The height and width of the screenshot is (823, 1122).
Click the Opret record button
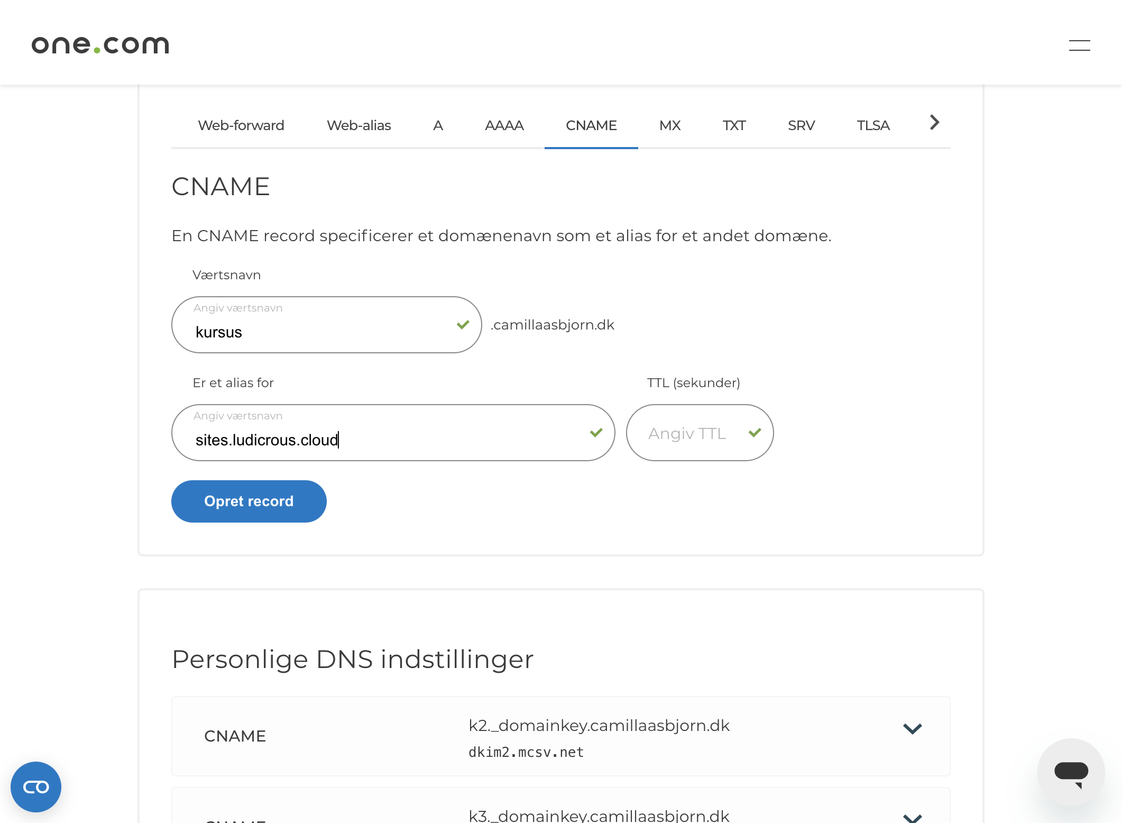point(249,501)
